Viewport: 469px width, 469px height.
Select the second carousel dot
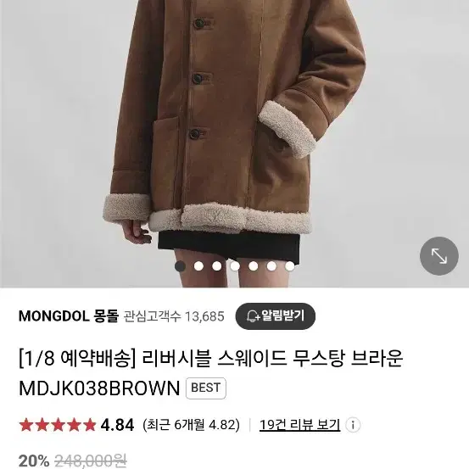[x=198, y=266]
